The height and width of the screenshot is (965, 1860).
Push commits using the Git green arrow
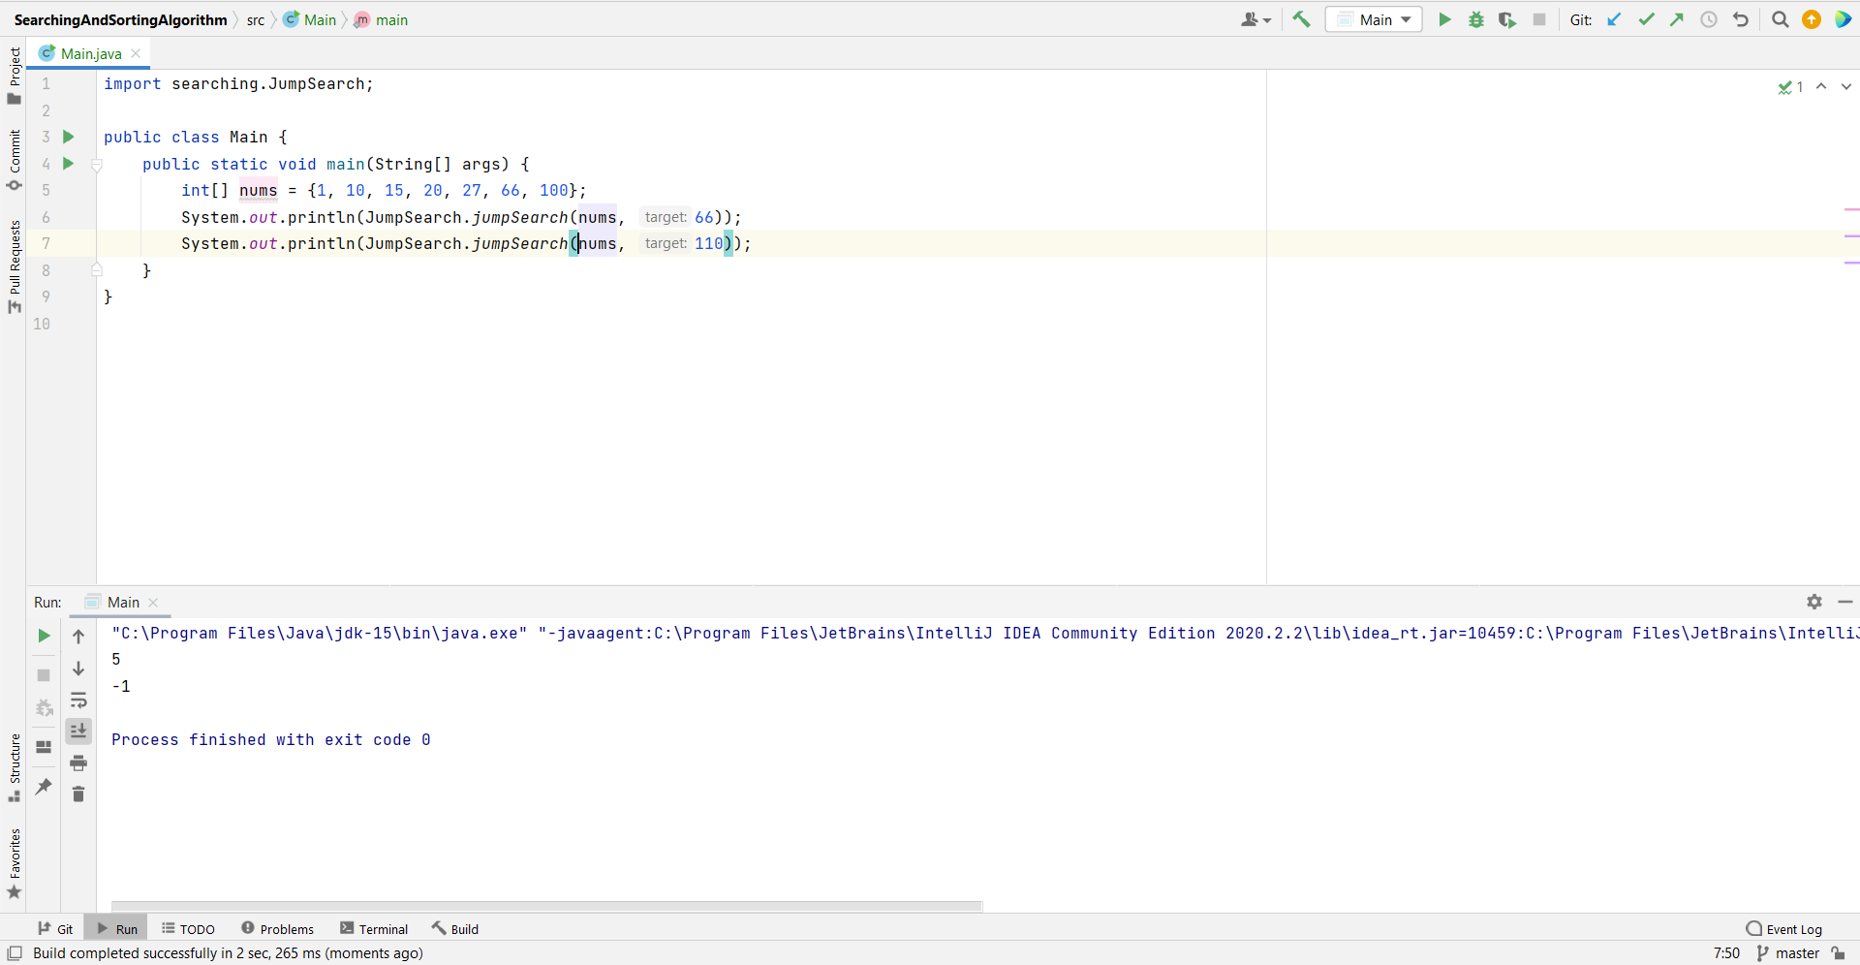1677,19
